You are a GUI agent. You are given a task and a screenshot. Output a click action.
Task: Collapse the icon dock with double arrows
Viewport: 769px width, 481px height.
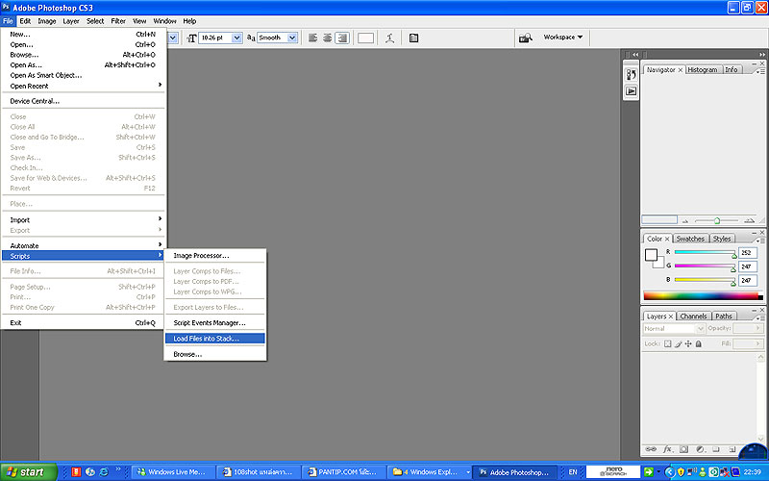coord(635,55)
